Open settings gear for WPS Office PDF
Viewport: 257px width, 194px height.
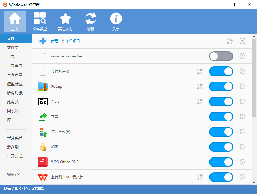coord(242,162)
